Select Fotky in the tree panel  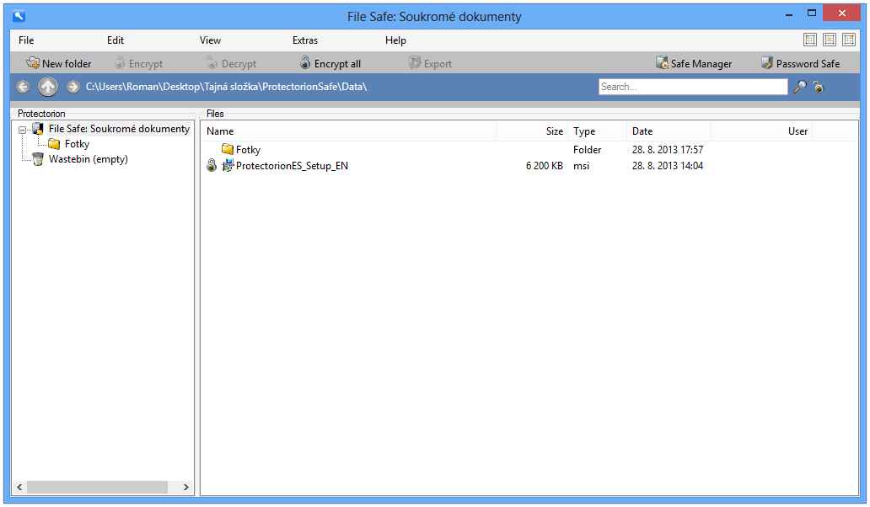click(77, 144)
